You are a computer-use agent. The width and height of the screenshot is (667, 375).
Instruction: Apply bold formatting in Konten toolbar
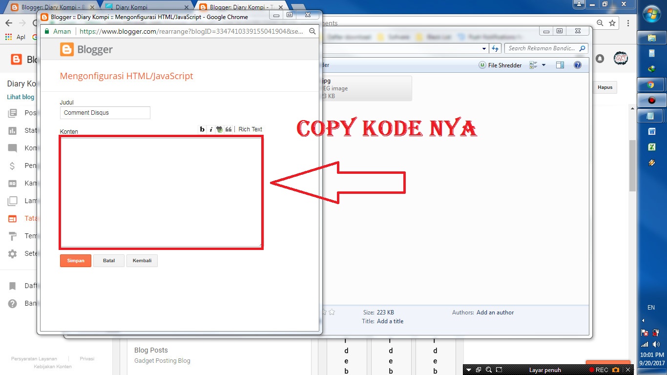pyautogui.click(x=202, y=129)
